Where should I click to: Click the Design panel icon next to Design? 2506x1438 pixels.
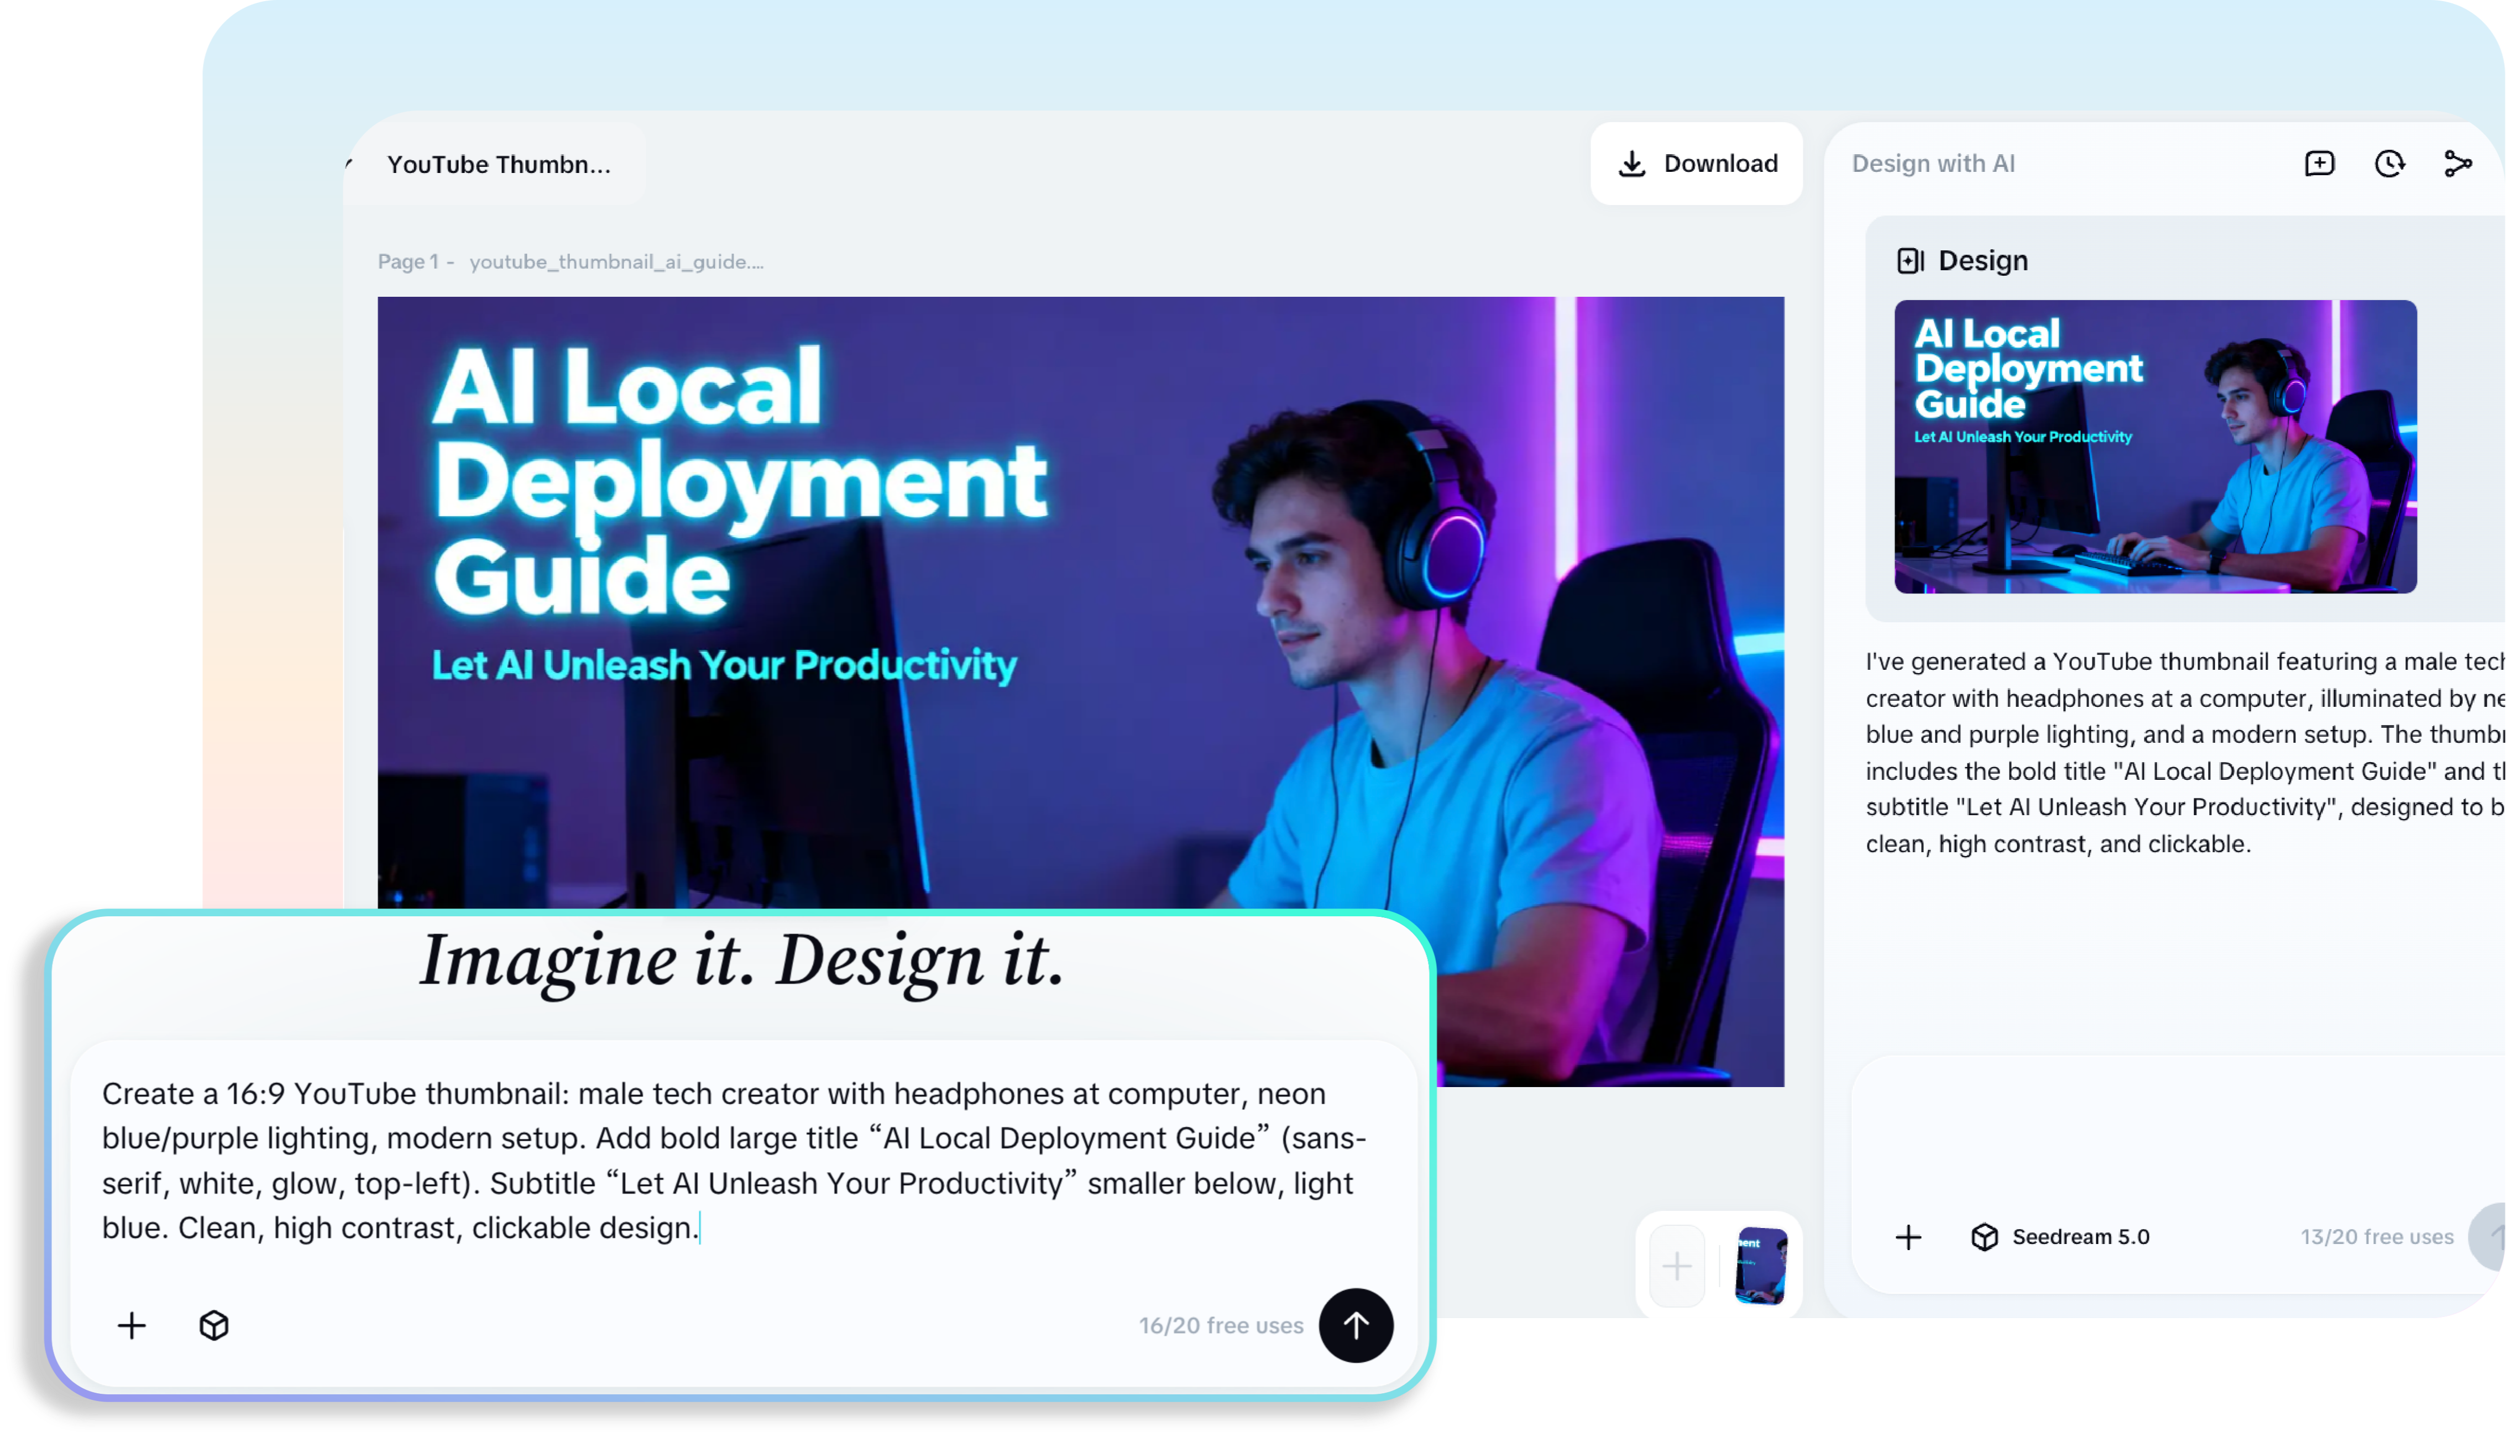[x=1909, y=261]
